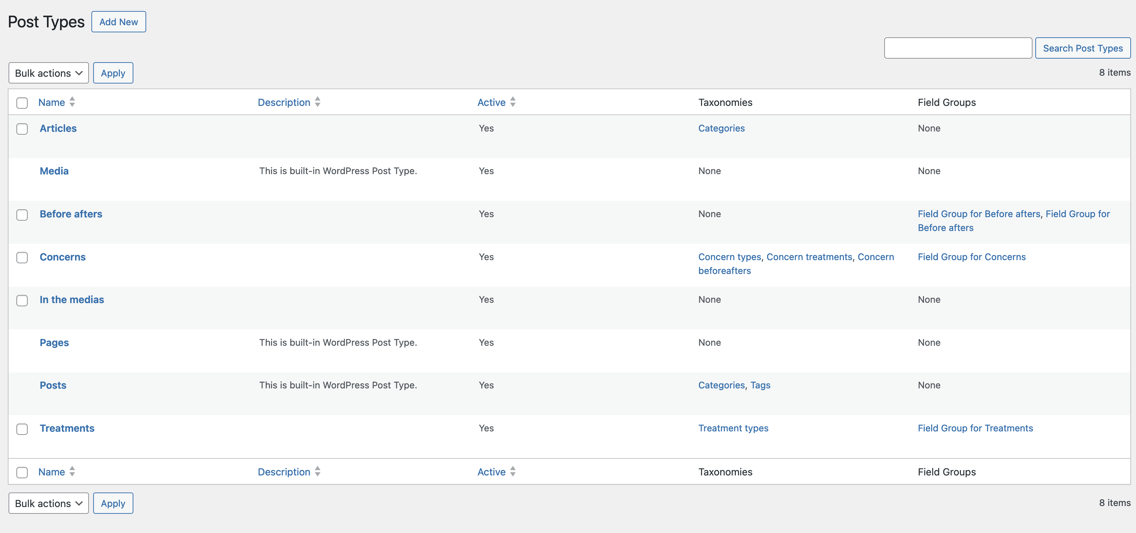Open Treatment types taxonomy link

(x=733, y=428)
